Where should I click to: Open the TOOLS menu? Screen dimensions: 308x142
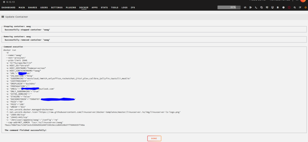click(115, 8)
